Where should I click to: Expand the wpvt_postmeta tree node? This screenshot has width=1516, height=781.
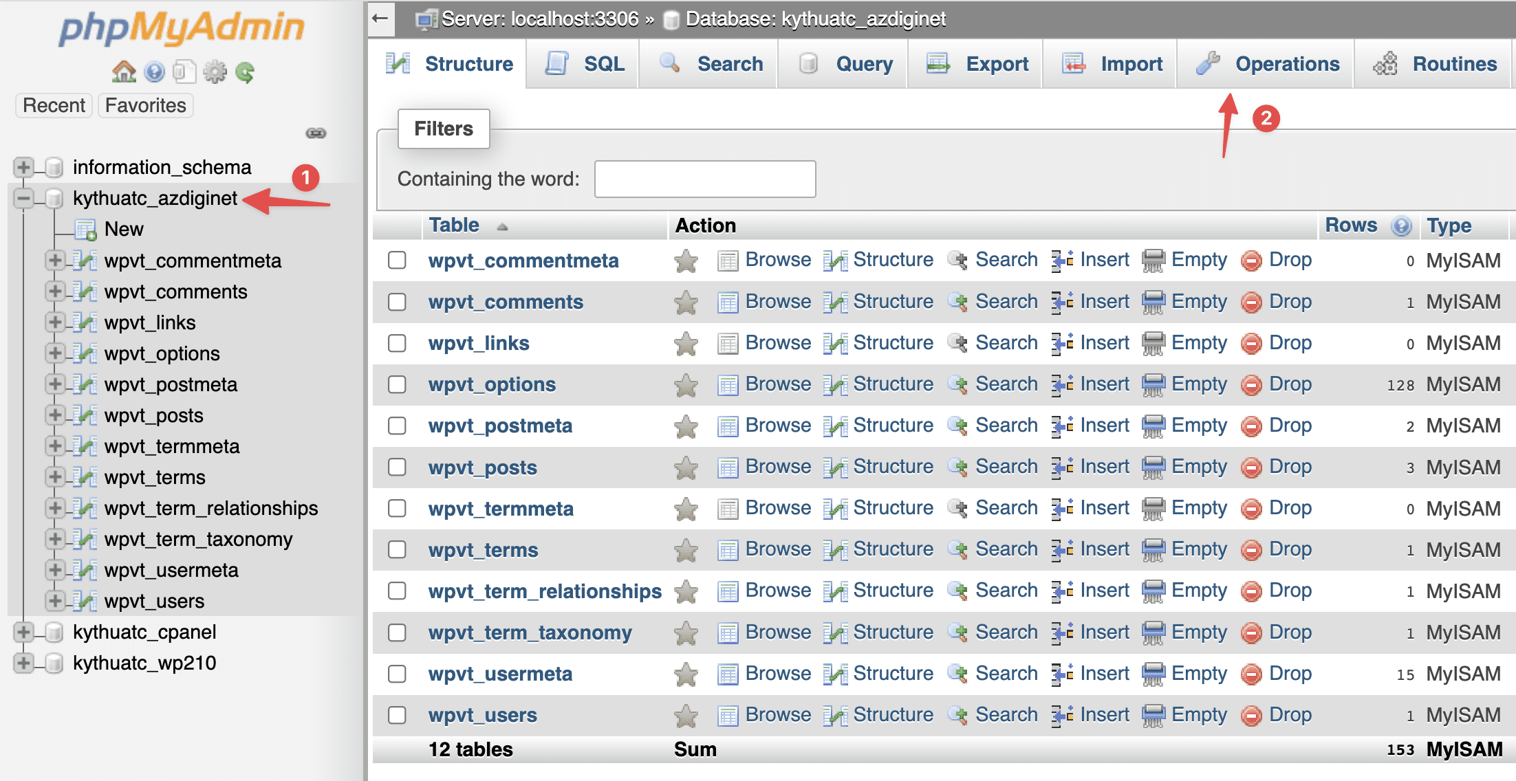(x=56, y=384)
